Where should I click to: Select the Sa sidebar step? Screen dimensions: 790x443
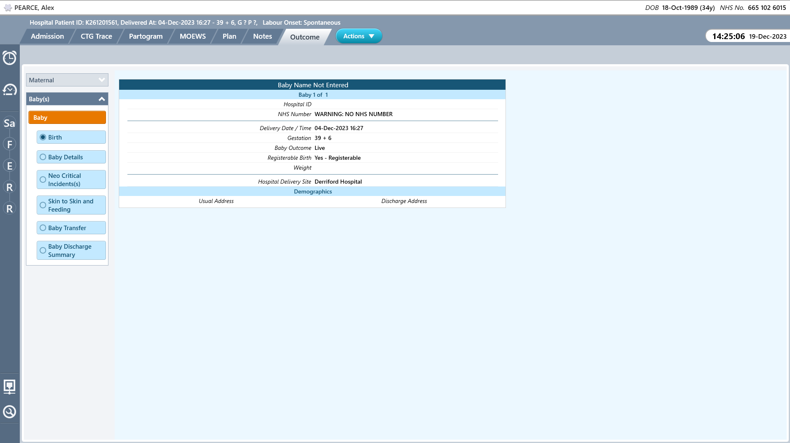click(9, 123)
